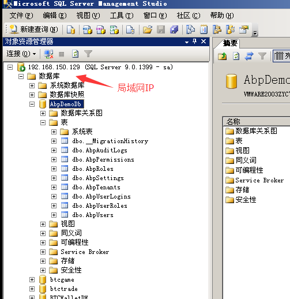Viewport: 290px width, 299px height.
Task: Select the btcgame database
Action: [62, 279]
